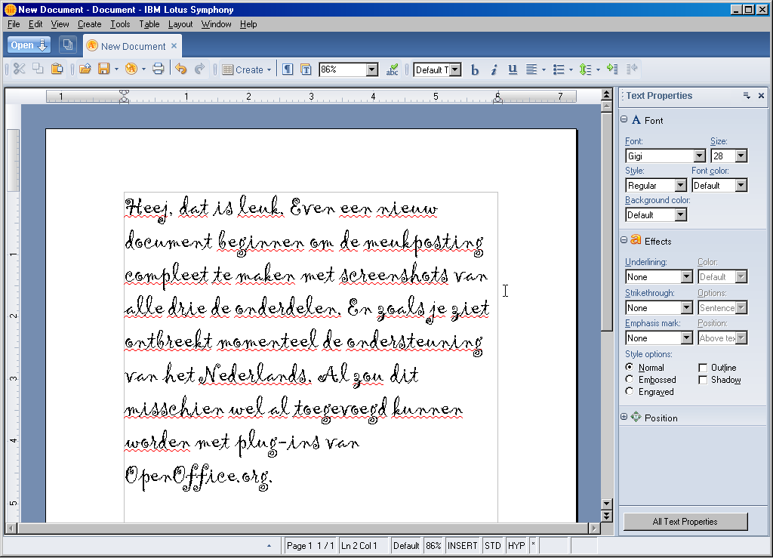773x558 pixels.
Task: Select the Normal style option
Action: [629, 367]
